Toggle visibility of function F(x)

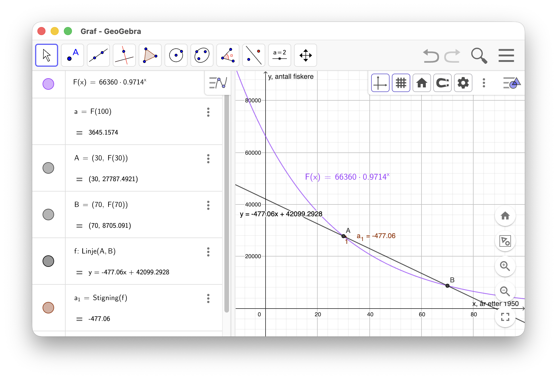coord(48,84)
